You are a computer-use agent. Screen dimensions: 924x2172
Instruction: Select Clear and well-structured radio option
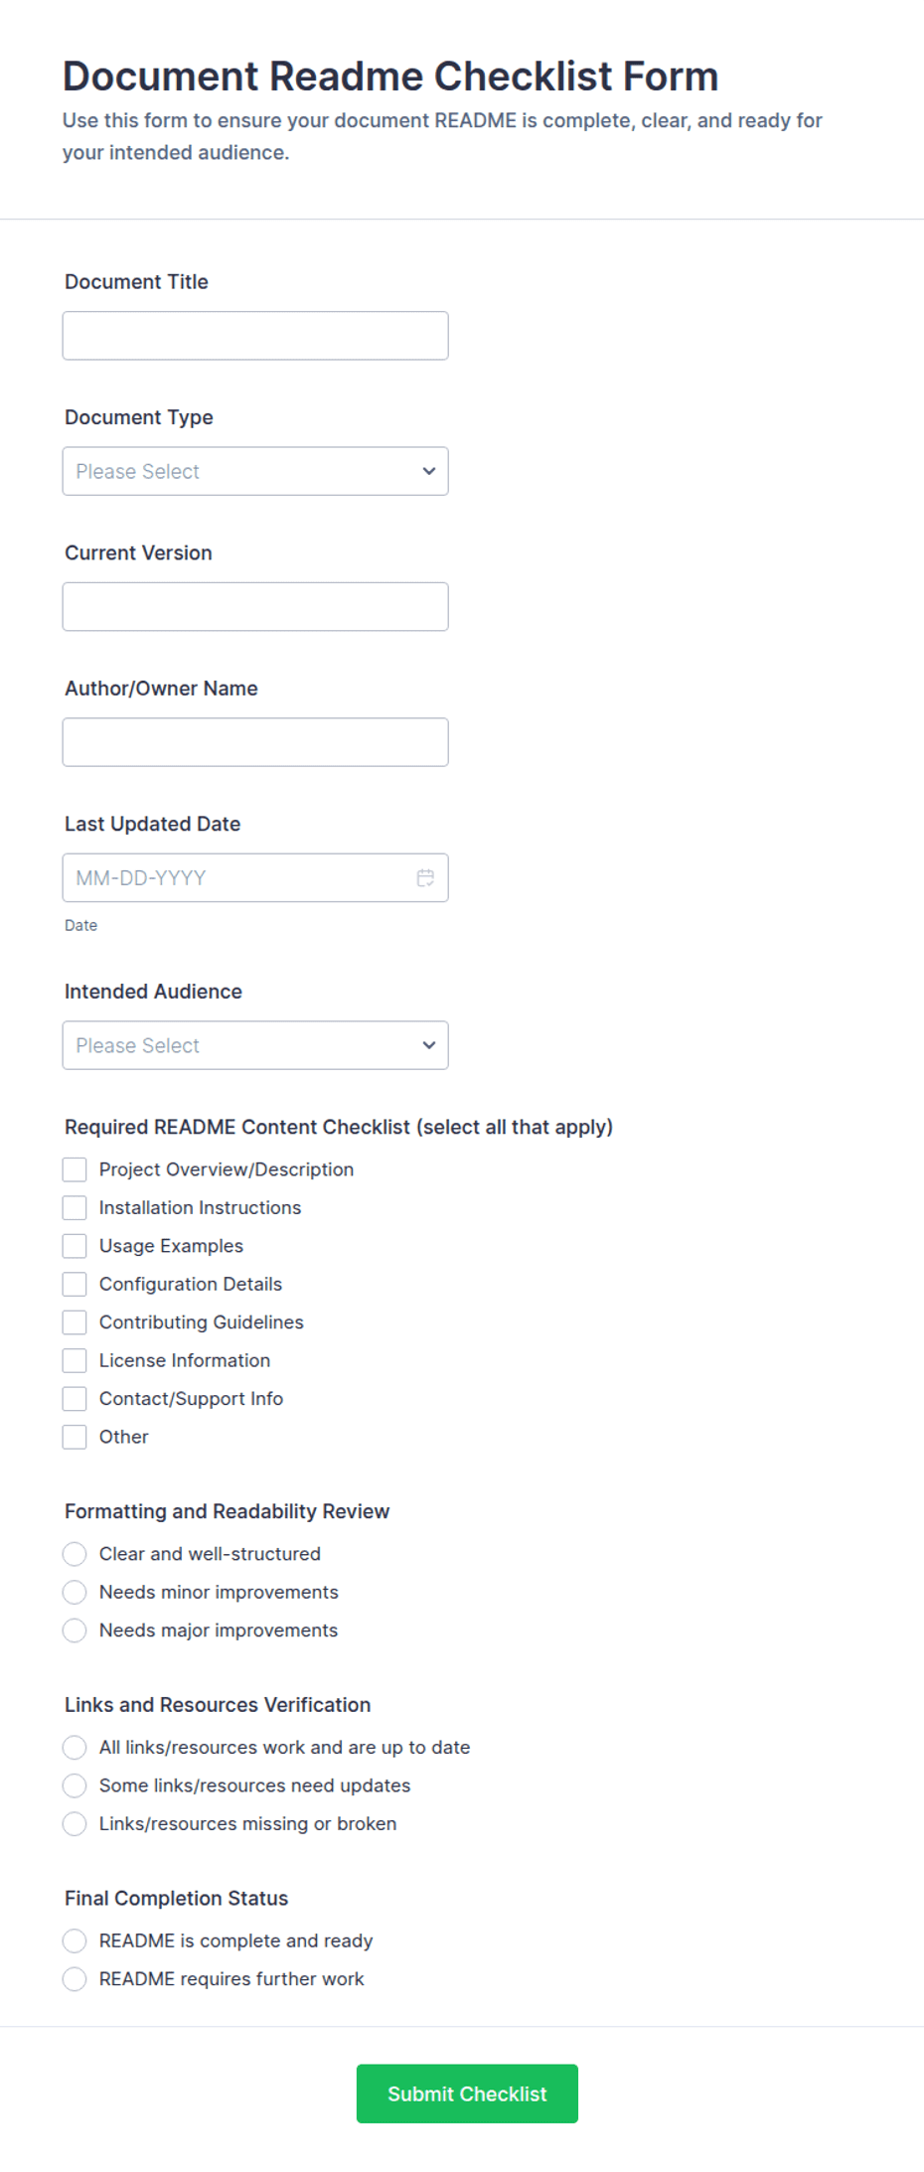tap(75, 1554)
